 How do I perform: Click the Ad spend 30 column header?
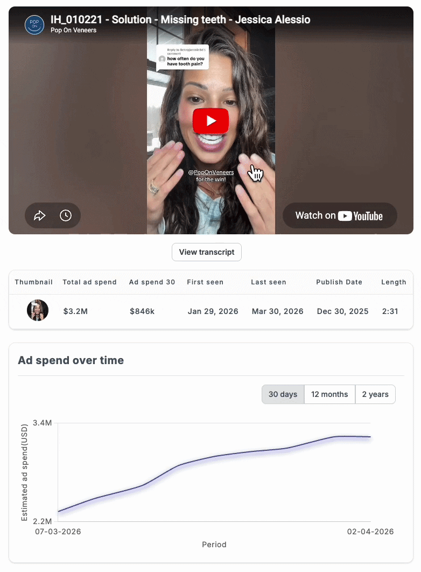click(152, 282)
